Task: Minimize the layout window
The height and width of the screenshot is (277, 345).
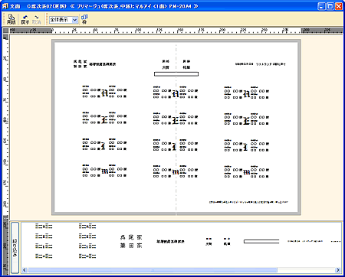Action: [x=322, y=6]
